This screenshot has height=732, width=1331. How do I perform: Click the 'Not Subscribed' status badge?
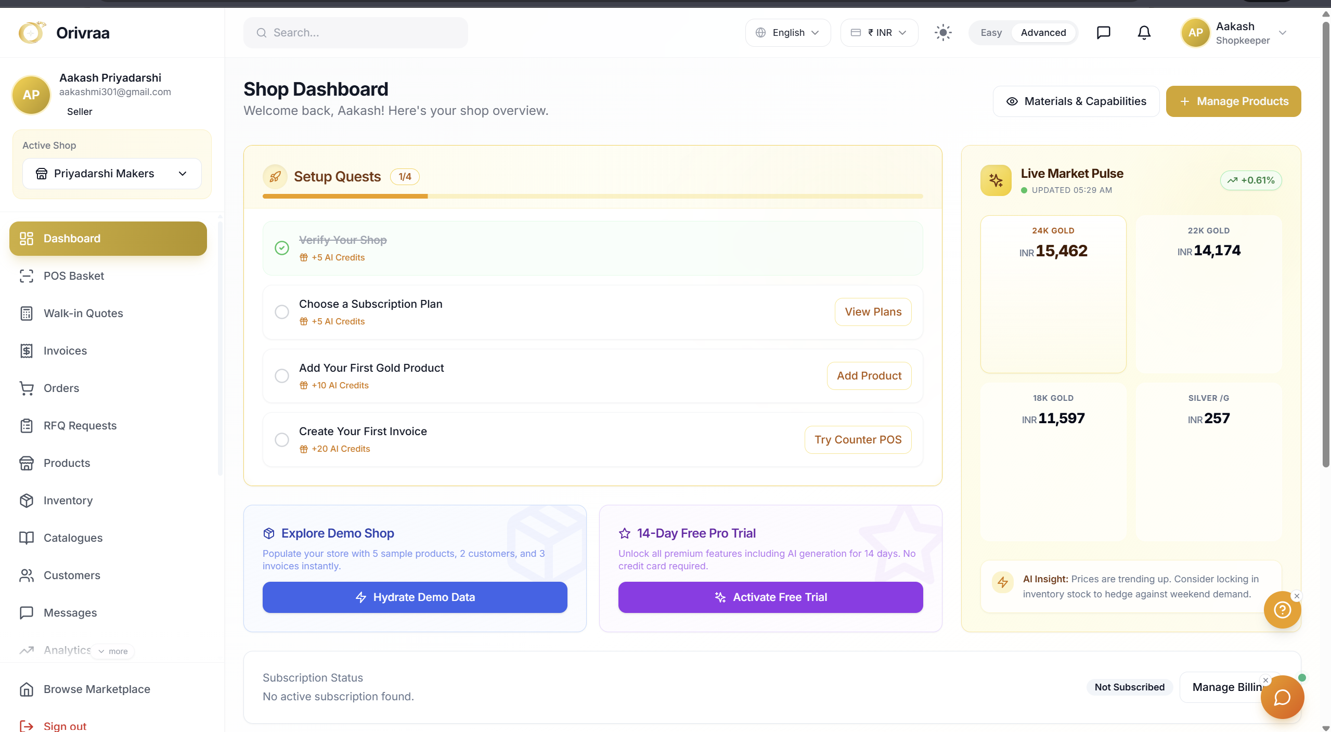1129,687
